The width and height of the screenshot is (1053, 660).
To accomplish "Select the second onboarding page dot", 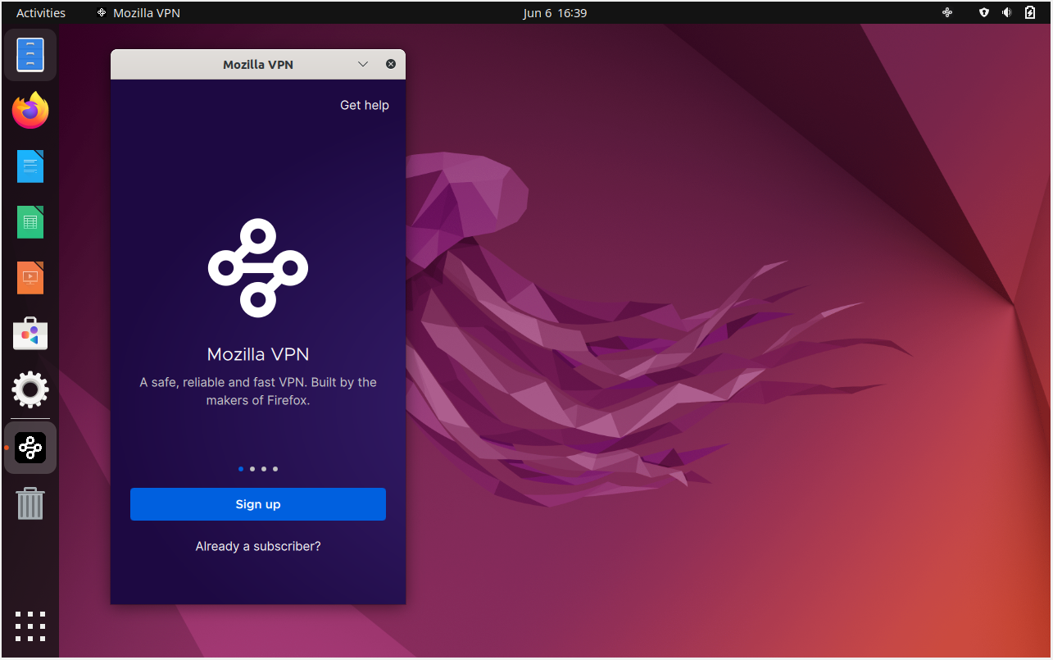I will (252, 469).
